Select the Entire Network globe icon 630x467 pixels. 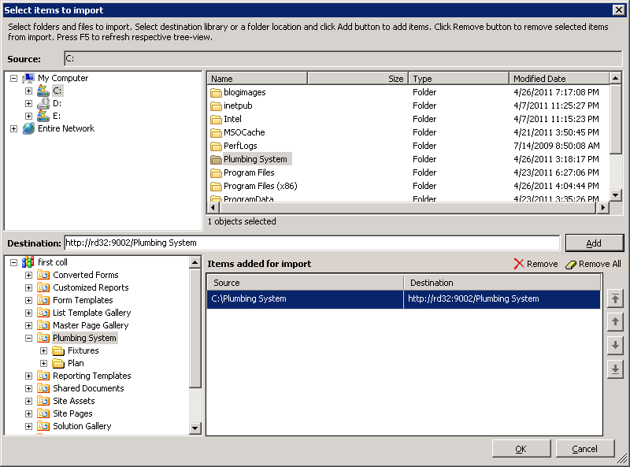28,128
